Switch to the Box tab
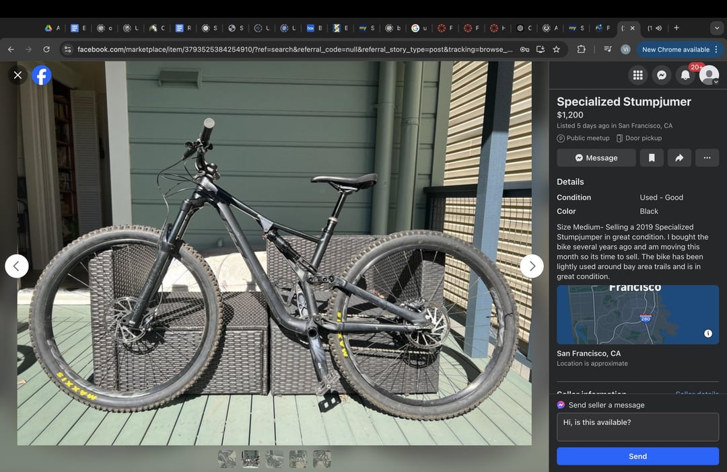 click(314, 28)
